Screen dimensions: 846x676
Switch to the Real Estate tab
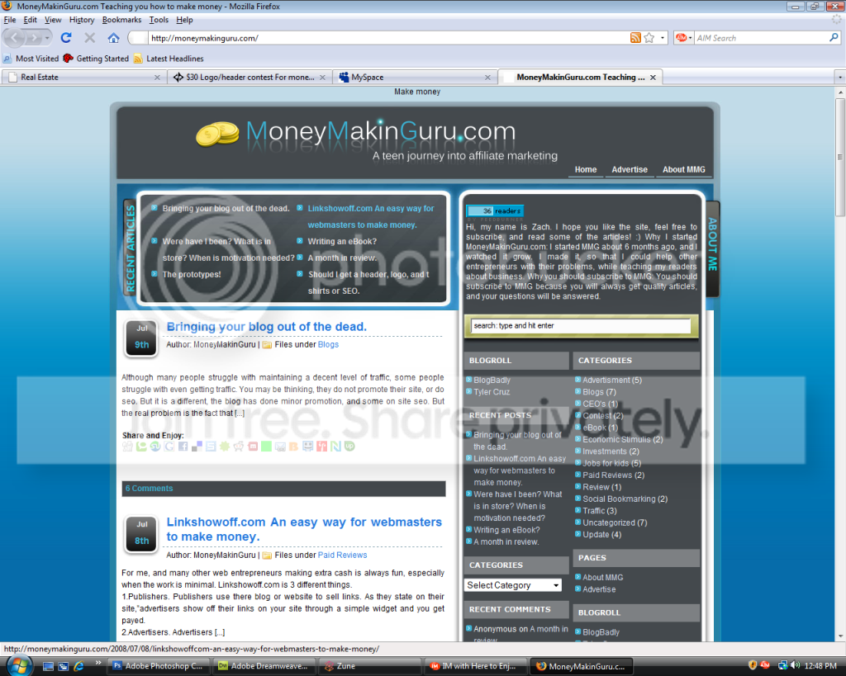[x=83, y=77]
